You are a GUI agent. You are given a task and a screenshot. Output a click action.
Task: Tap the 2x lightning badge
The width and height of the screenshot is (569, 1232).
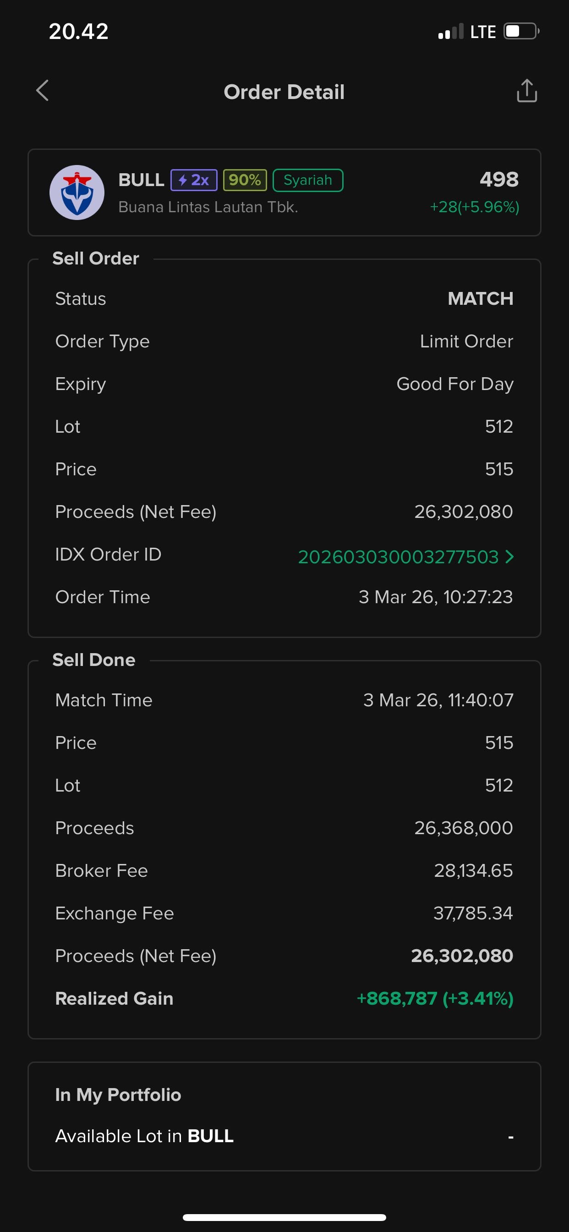coord(194,180)
